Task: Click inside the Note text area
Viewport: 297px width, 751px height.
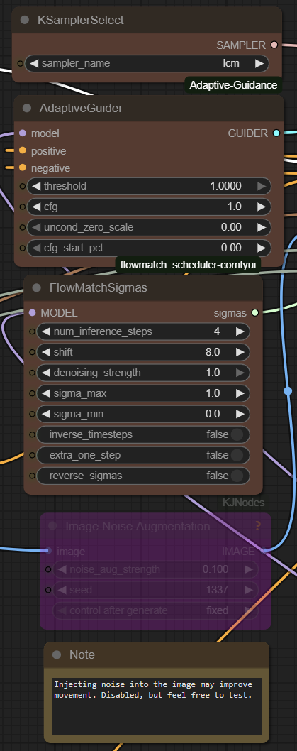Action: [157, 706]
